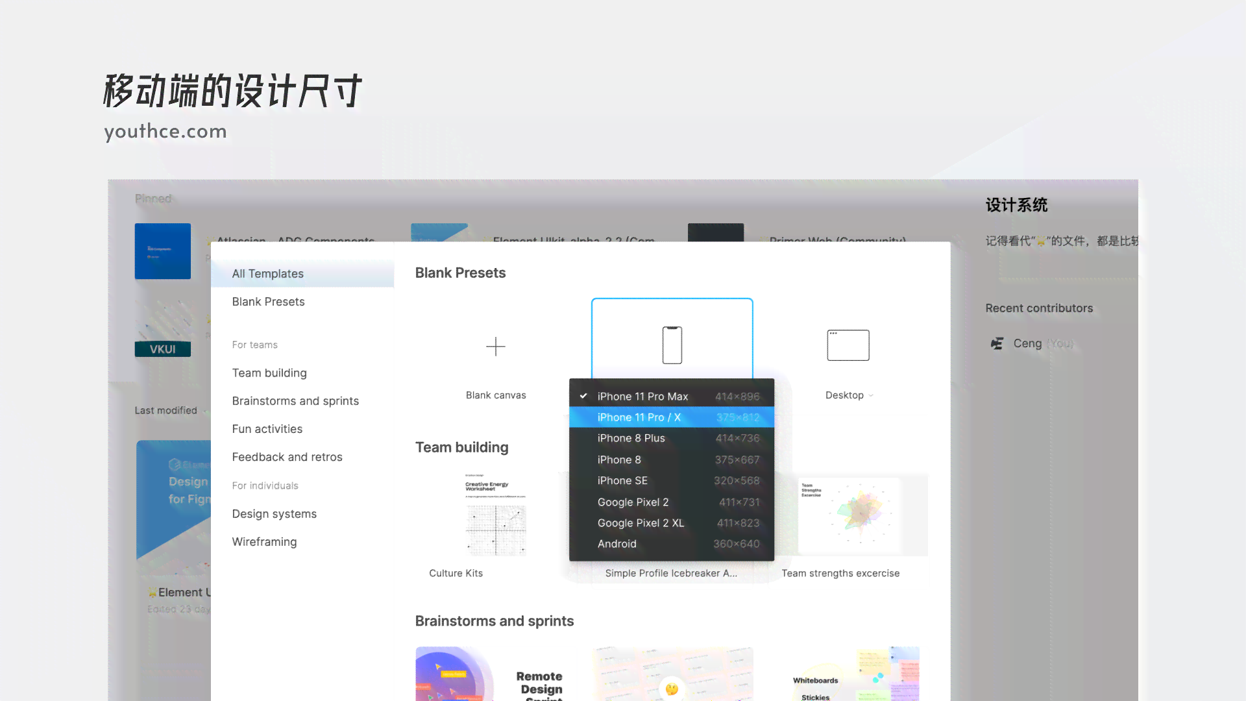Click the Recent contributors heading
Viewport: 1246px width, 701px height.
(1039, 308)
